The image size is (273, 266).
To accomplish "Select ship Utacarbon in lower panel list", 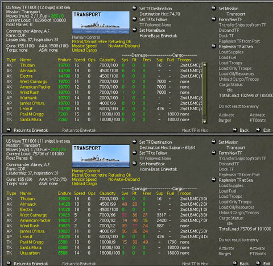I will (x=30, y=253).
